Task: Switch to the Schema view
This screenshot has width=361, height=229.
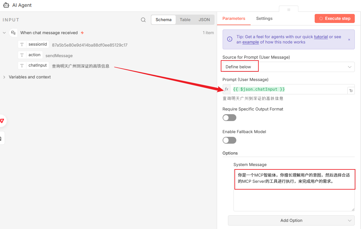Action: point(164,20)
